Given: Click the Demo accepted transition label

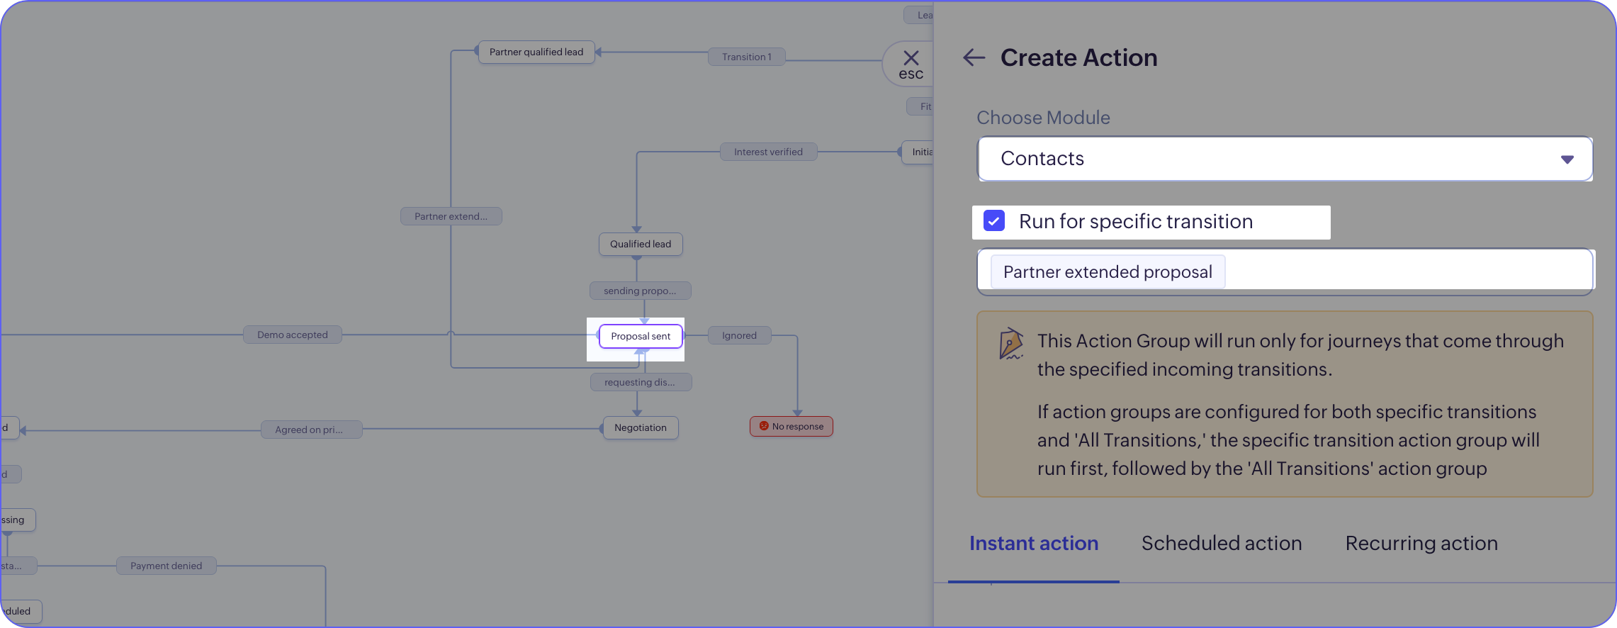Looking at the screenshot, I should point(293,335).
